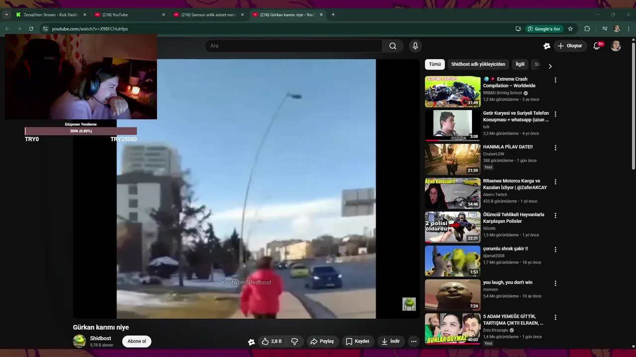Image resolution: width=636 pixels, height=357 pixels.
Task: Click the page vertical scrollbar
Action: 633,106
